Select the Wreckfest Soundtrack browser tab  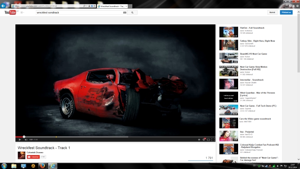112,6
